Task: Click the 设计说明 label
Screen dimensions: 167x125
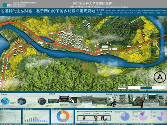Action: [x=100, y=10]
